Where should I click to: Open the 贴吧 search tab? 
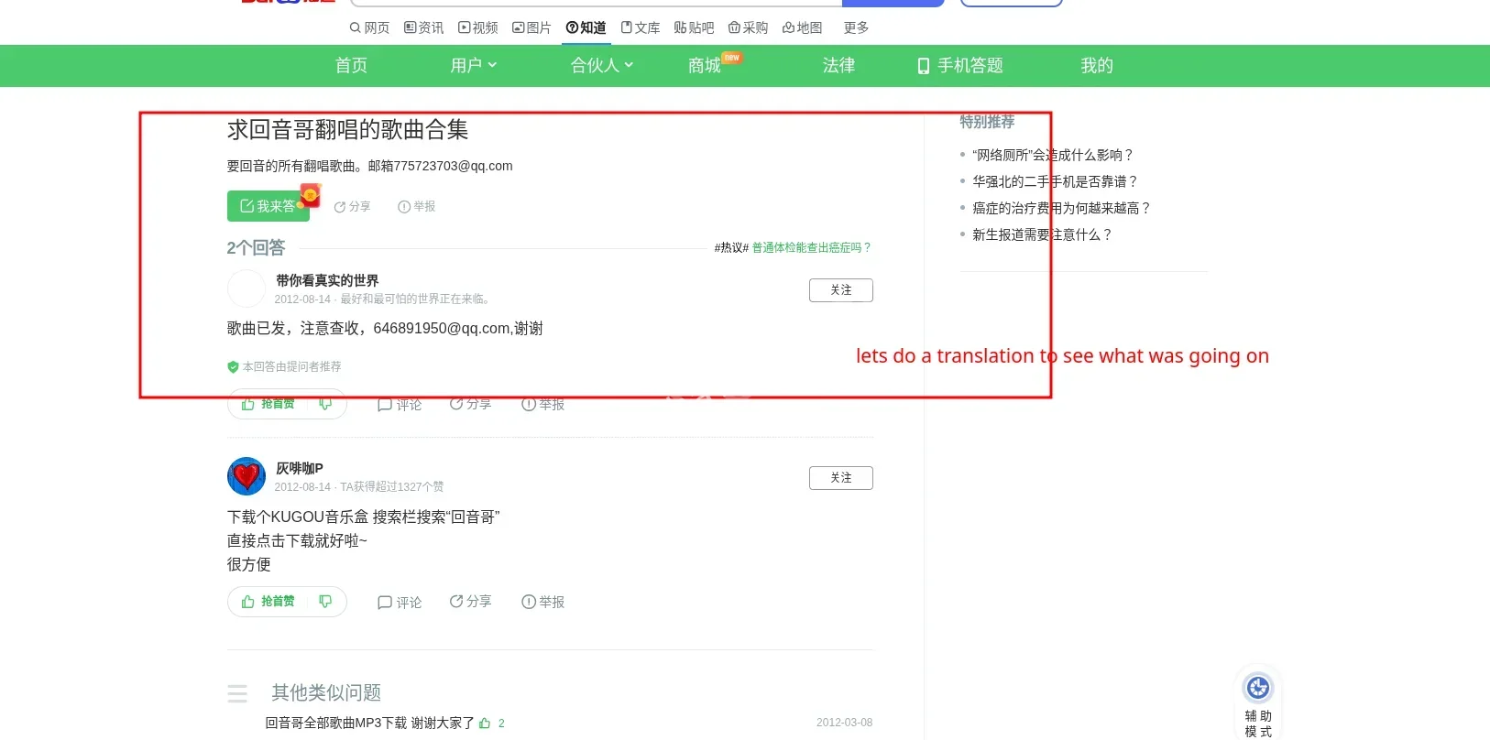click(694, 27)
